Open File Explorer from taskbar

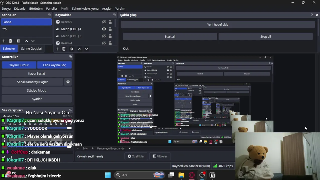[x=181, y=175]
